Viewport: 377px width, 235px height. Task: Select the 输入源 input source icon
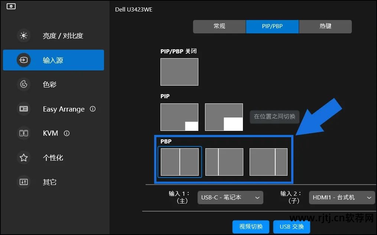coord(24,60)
